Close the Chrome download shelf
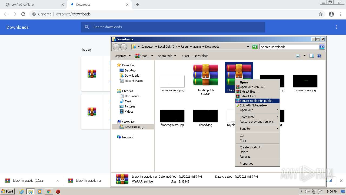This screenshot has height=195, width=346. point(341,181)
